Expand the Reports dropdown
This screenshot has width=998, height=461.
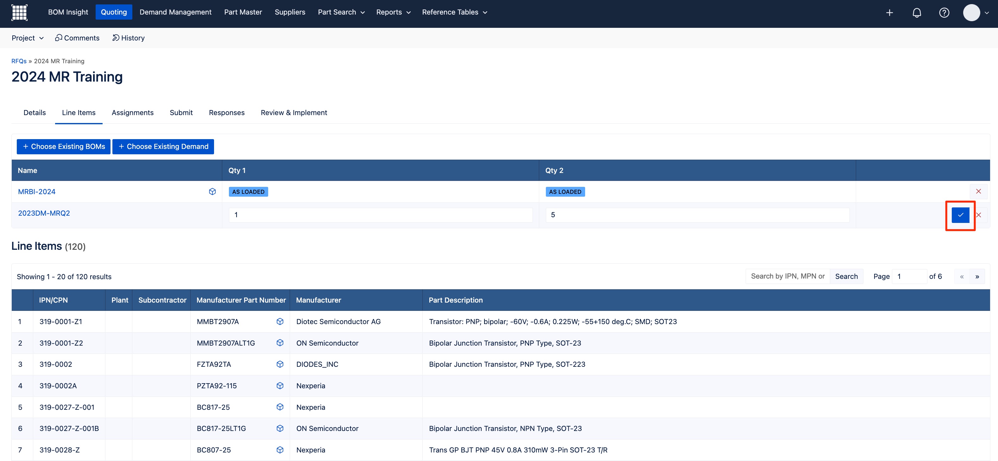click(393, 12)
